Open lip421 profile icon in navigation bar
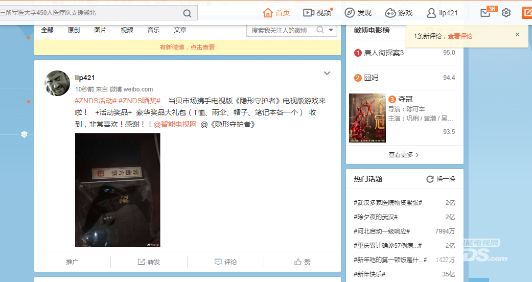Viewport: 532px width, 282px height. pyautogui.click(x=431, y=13)
